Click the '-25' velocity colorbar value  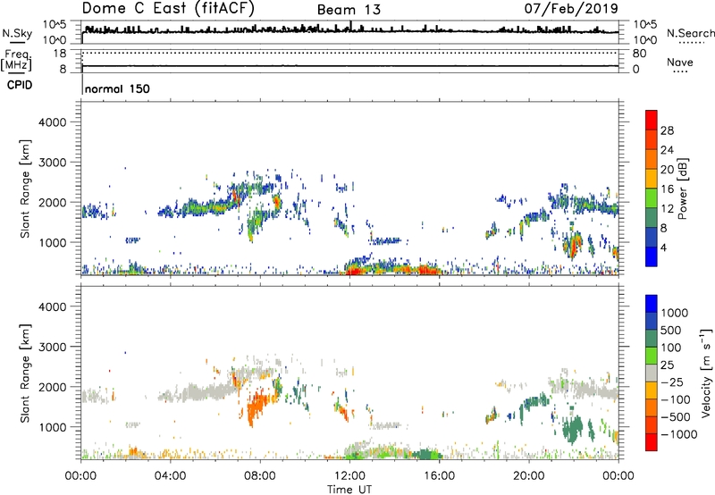coord(672,382)
